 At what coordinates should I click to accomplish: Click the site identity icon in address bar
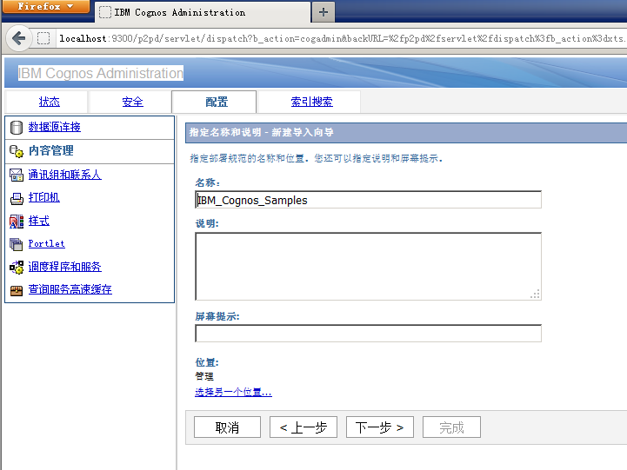pyautogui.click(x=43, y=39)
